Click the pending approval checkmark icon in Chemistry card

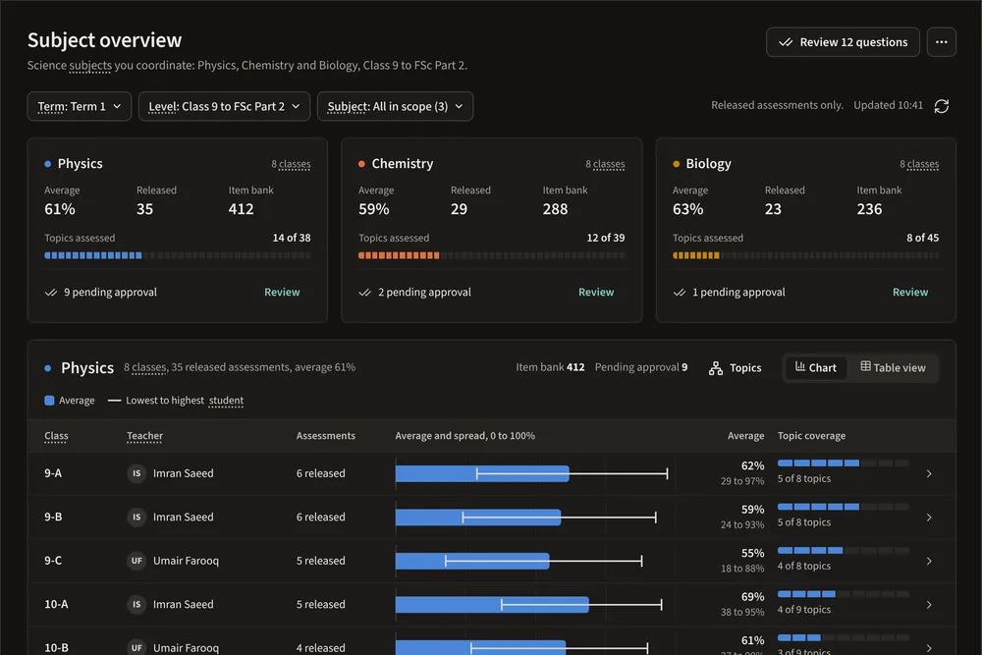pyautogui.click(x=365, y=293)
